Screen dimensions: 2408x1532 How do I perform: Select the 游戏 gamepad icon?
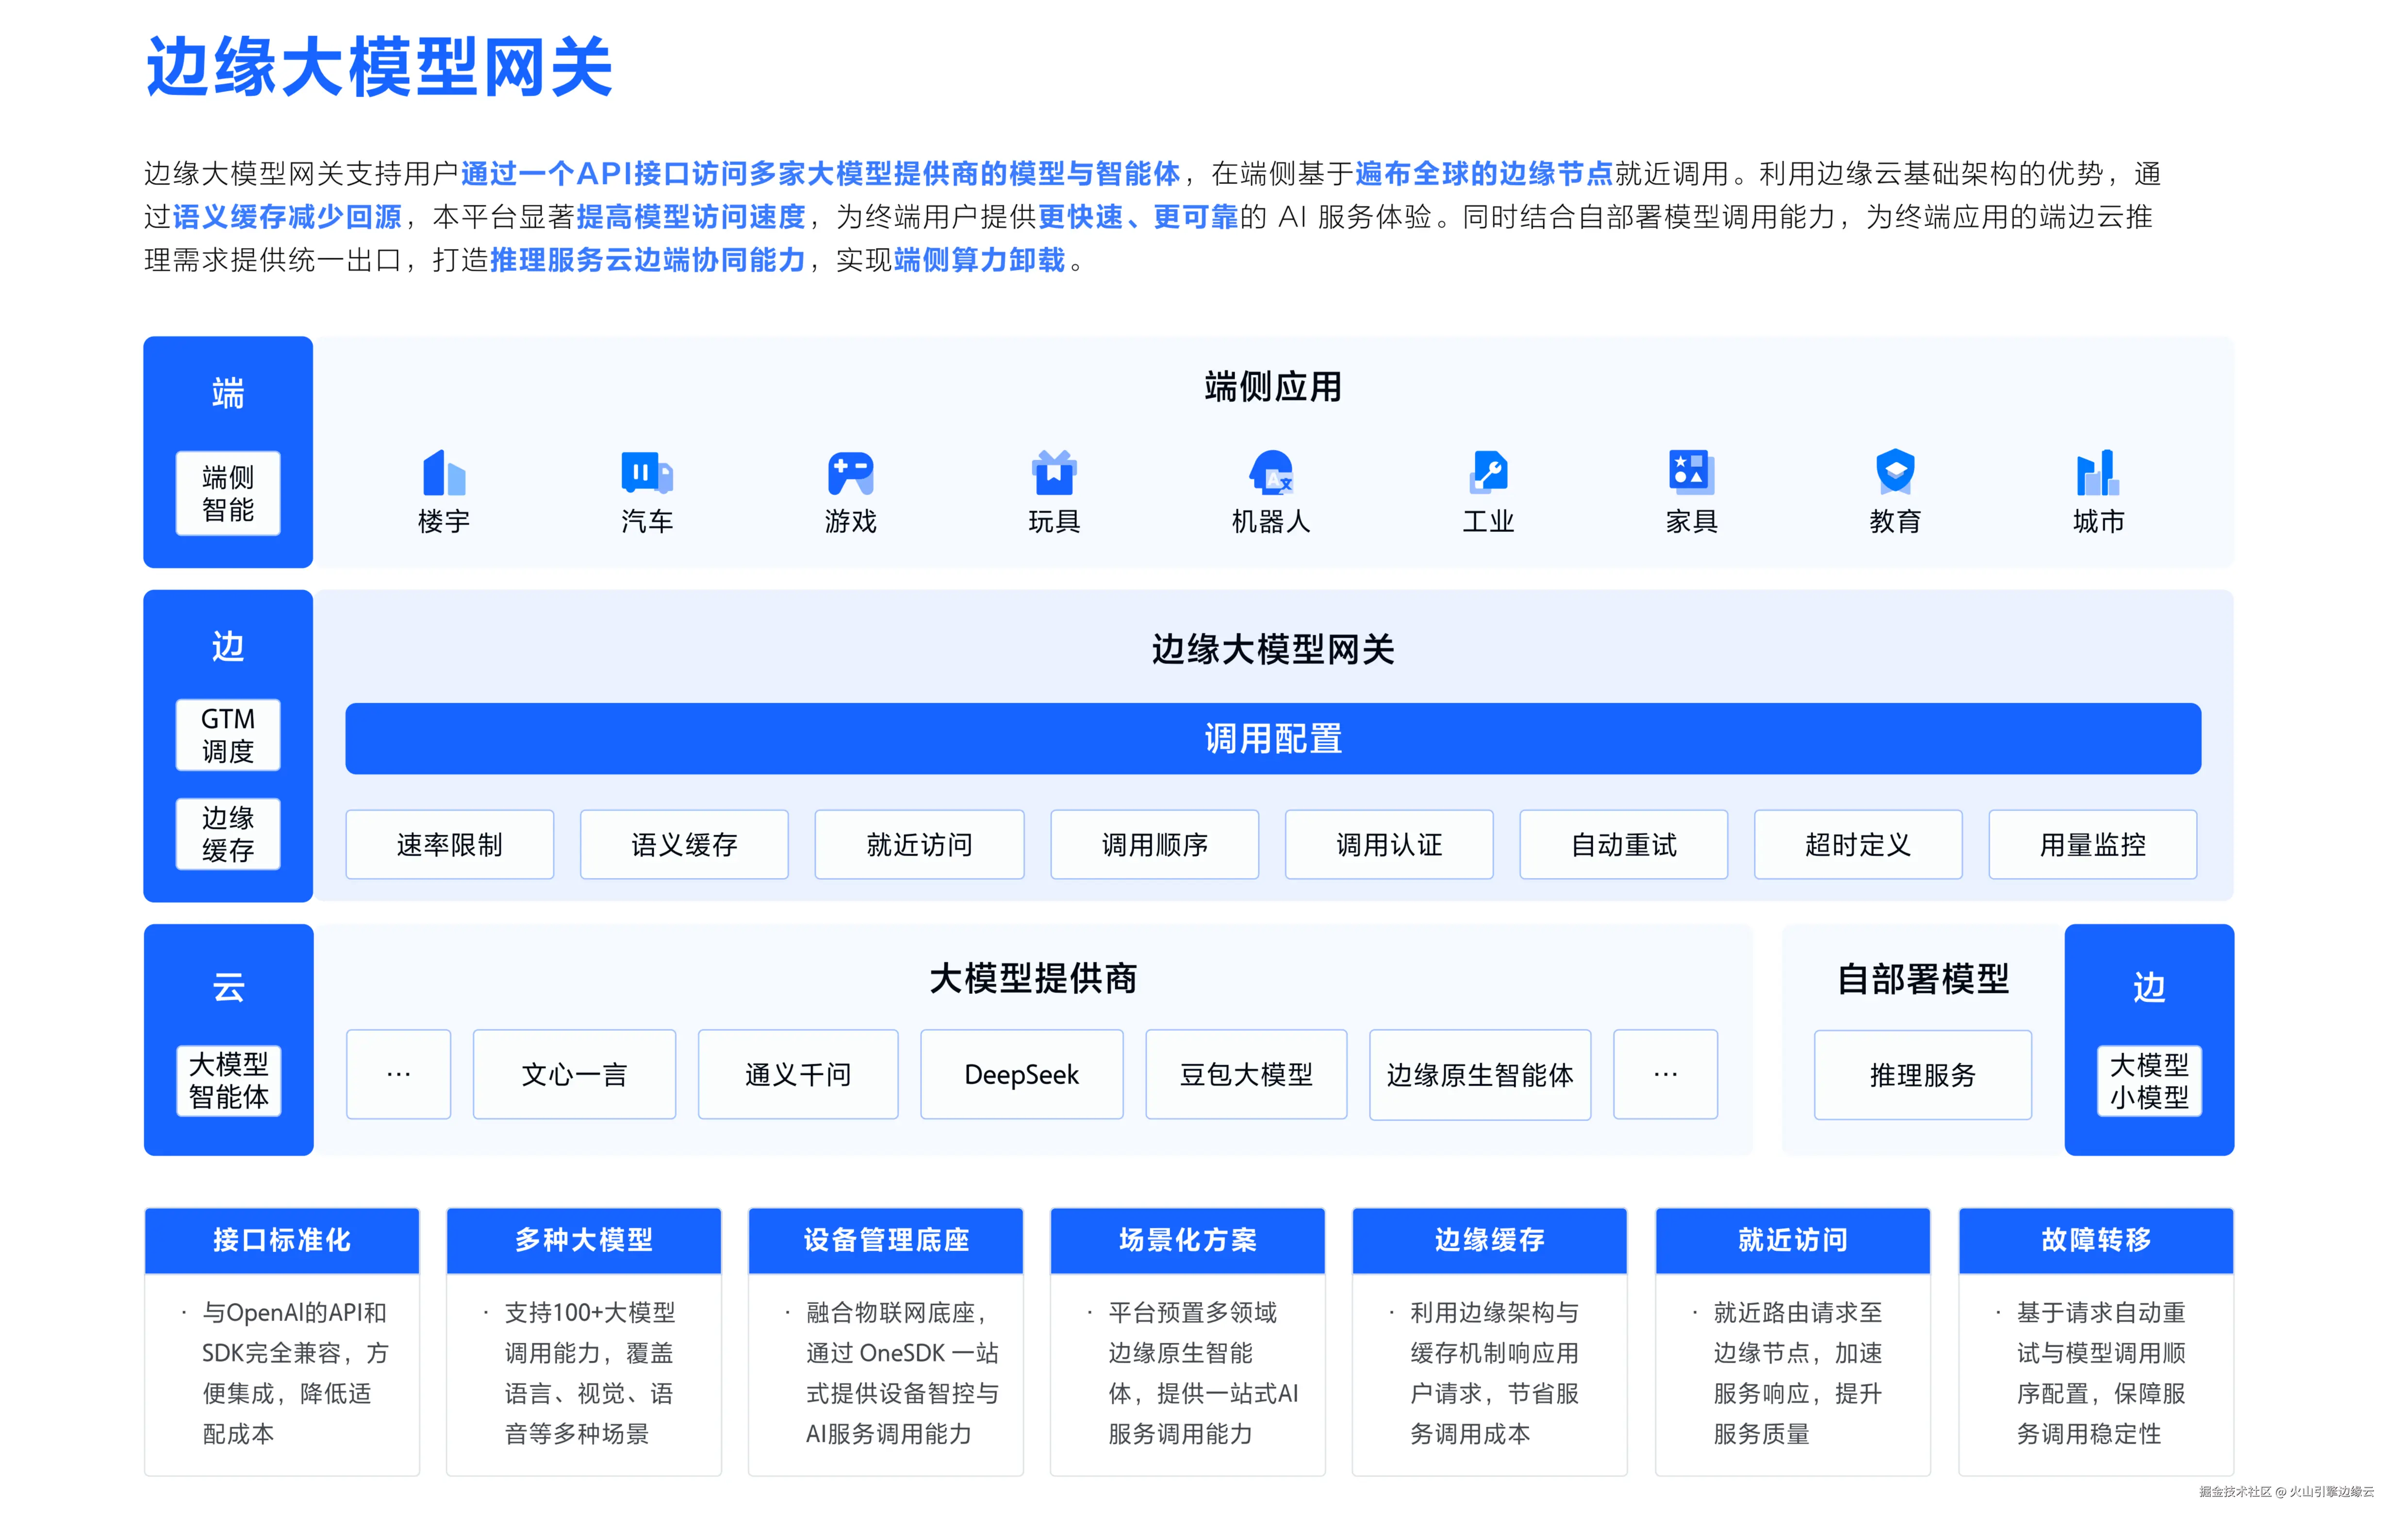point(850,473)
